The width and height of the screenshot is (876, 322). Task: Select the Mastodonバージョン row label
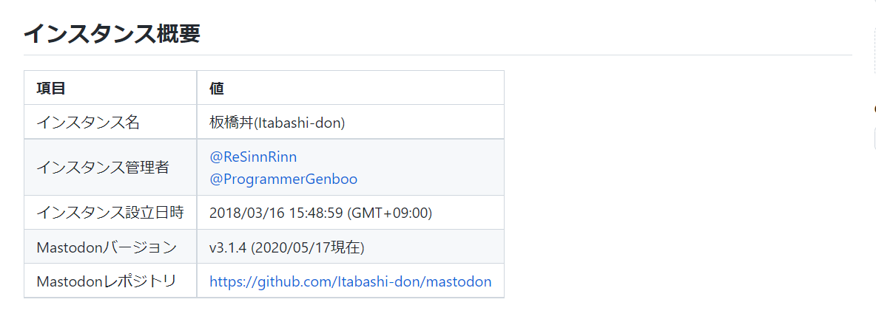pos(107,247)
